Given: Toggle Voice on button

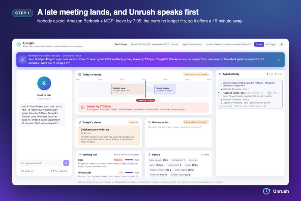Looking at the screenshot, I should 27,171.
